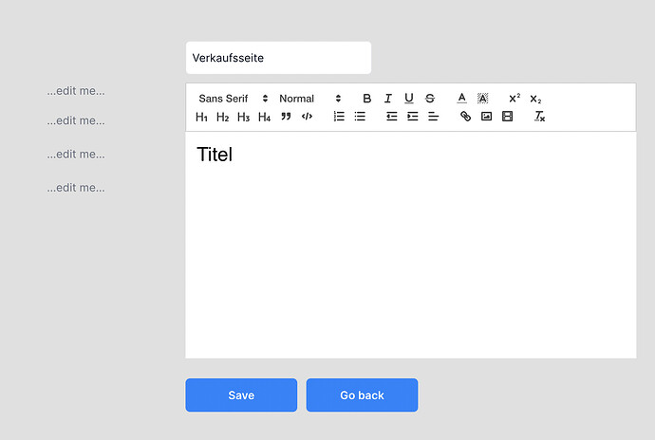
Task: Click the third ...edit me... link
Action: (76, 155)
